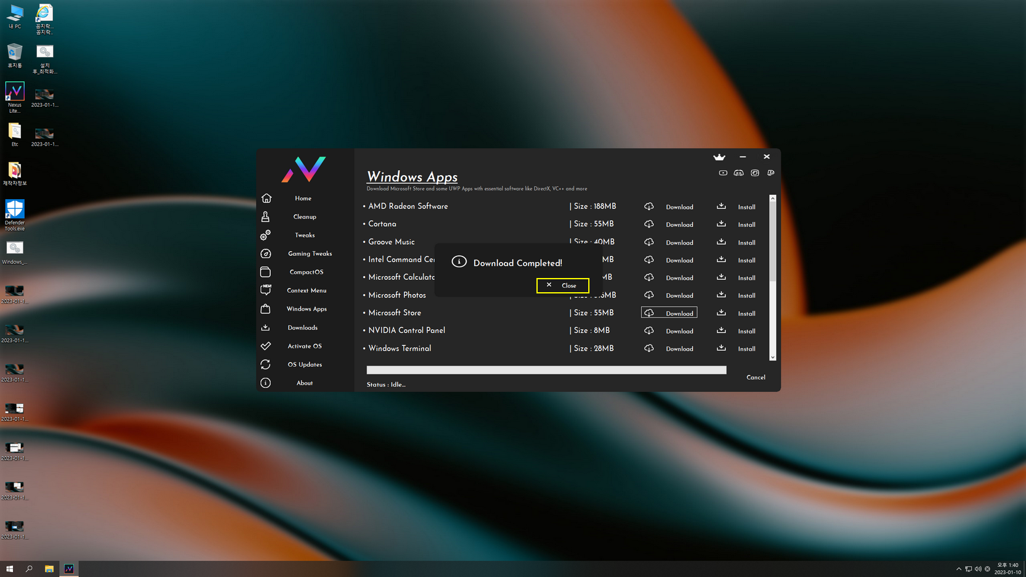Open the PayPal donate icon

point(771,173)
